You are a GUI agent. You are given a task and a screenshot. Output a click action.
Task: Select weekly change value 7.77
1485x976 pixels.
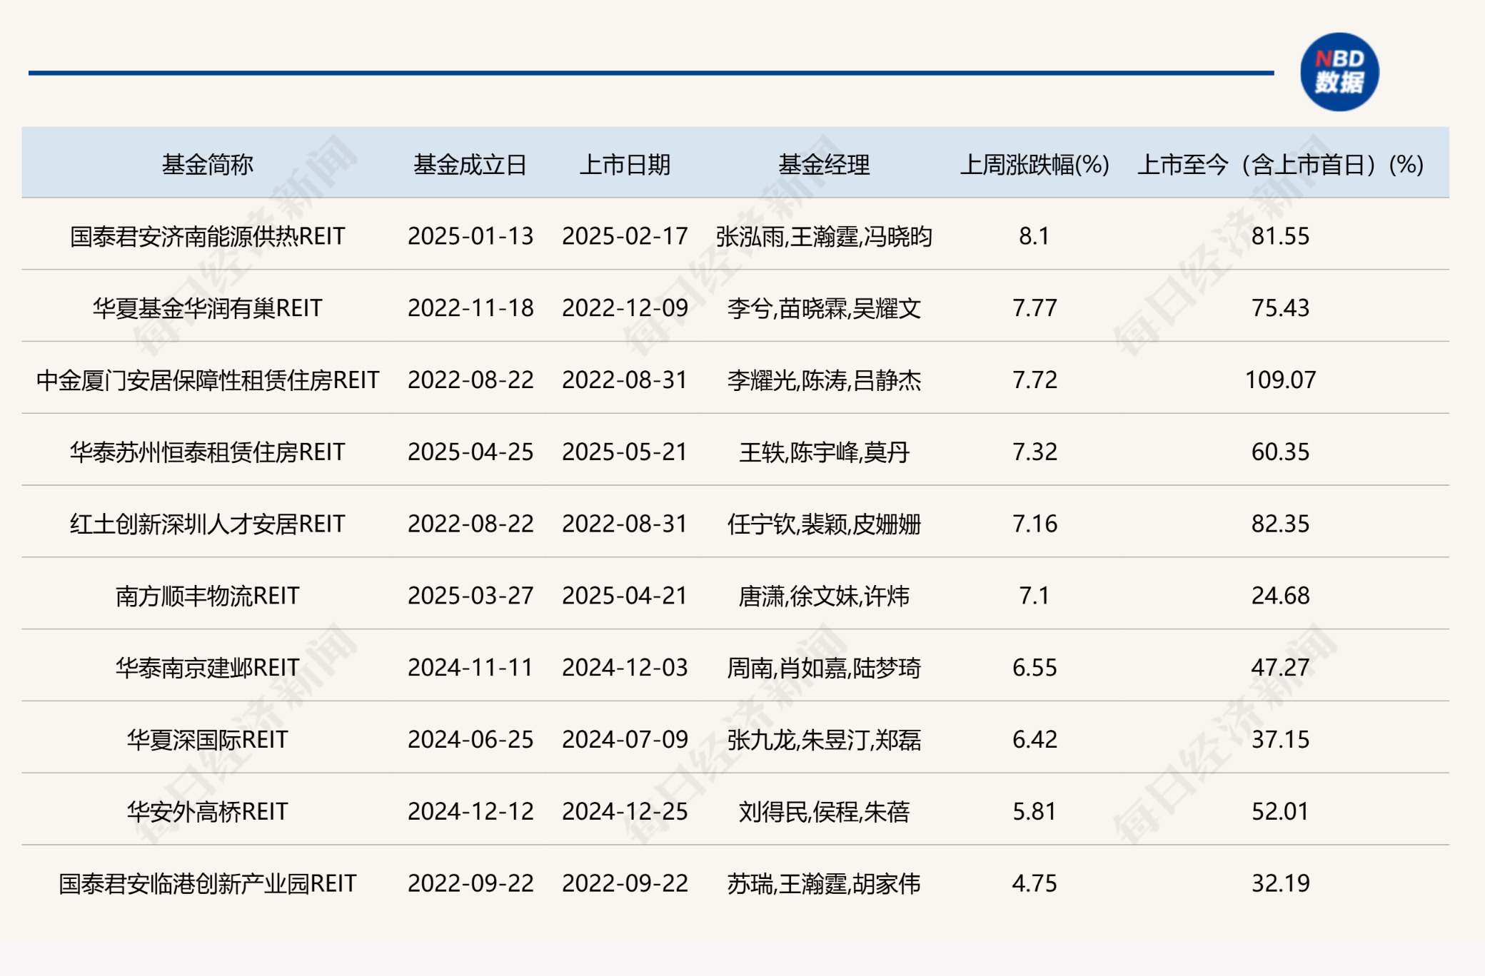coord(1035,308)
